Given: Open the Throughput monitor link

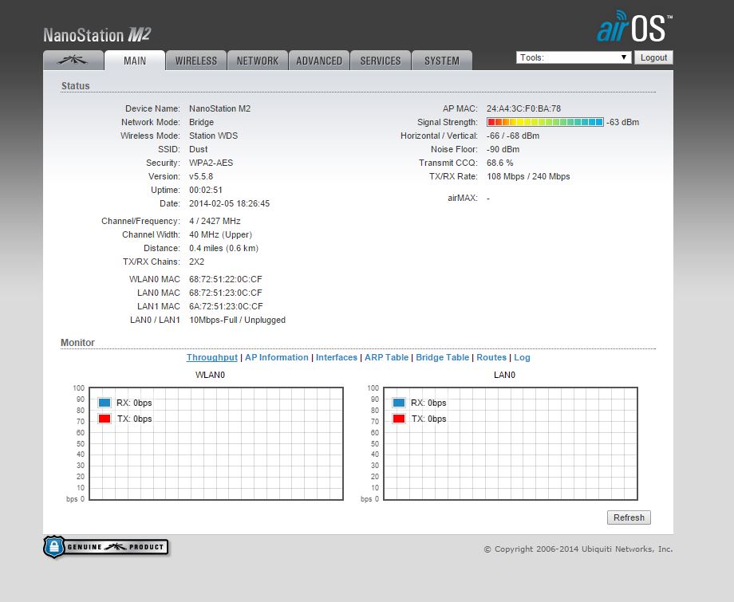Looking at the screenshot, I should pyautogui.click(x=212, y=357).
